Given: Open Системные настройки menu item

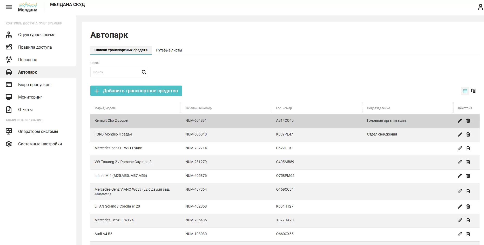Looking at the screenshot, I should point(38,144).
